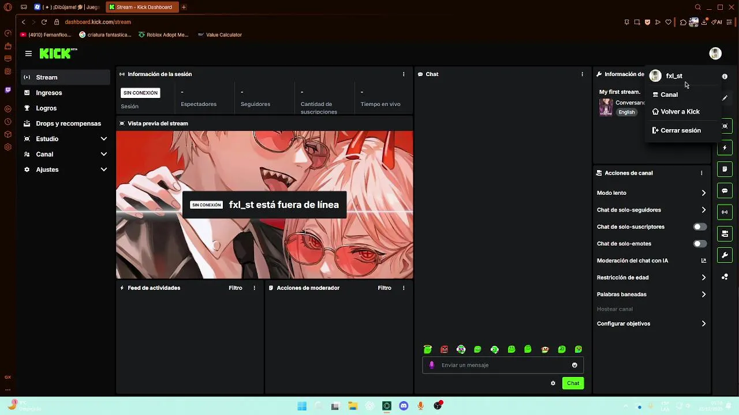Open a new browser tab
This screenshot has width=739, height=415.
184,7
